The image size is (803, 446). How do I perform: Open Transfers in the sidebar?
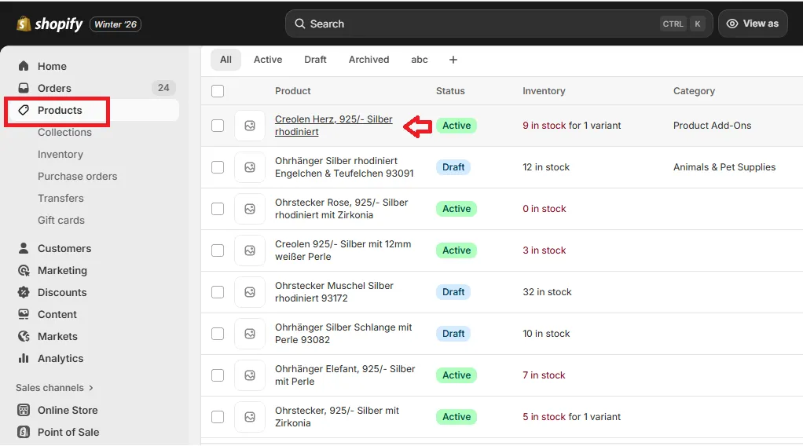tap(60, 198)
